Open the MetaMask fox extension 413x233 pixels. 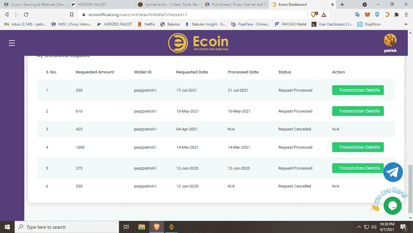(367, 15)
